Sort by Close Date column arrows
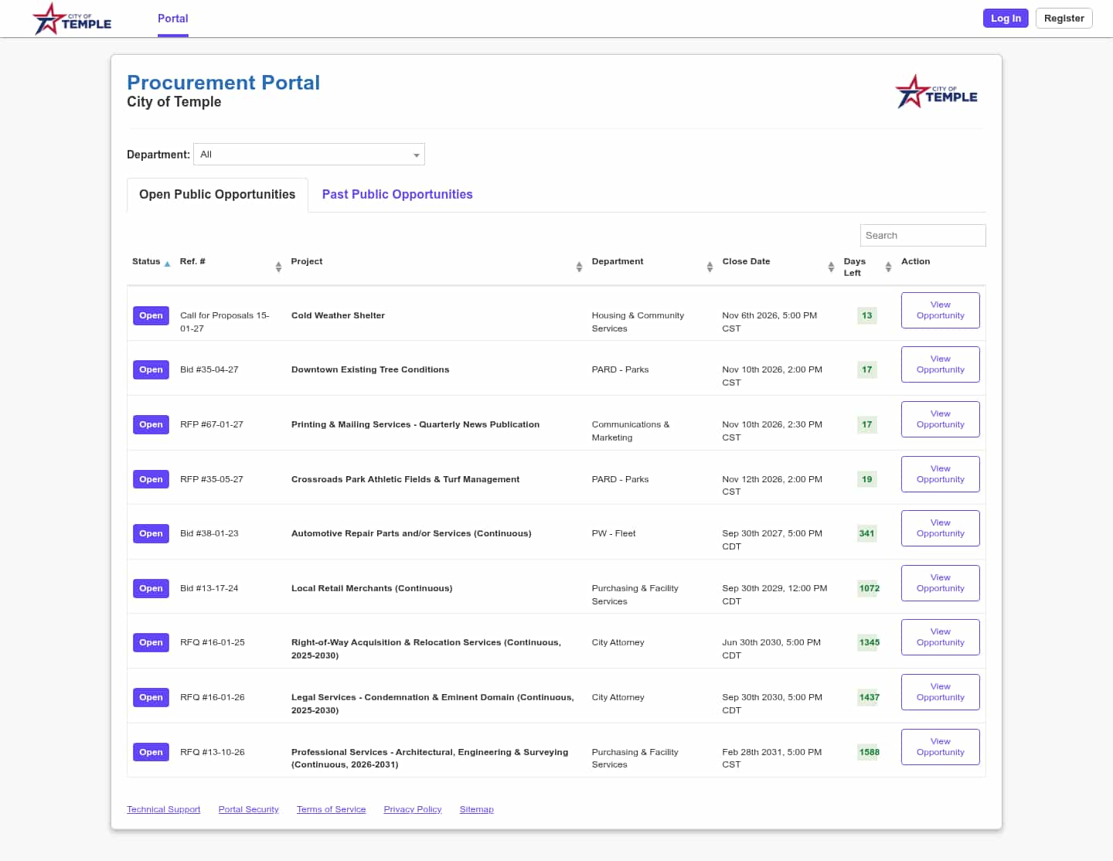This screenshot has width=1113, height=861. point(831,267)
